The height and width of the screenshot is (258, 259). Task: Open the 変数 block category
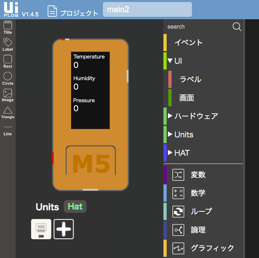pos(198,175)
